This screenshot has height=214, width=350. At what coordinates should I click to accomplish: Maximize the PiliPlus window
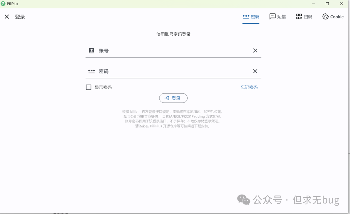click(x=327, y=4)
